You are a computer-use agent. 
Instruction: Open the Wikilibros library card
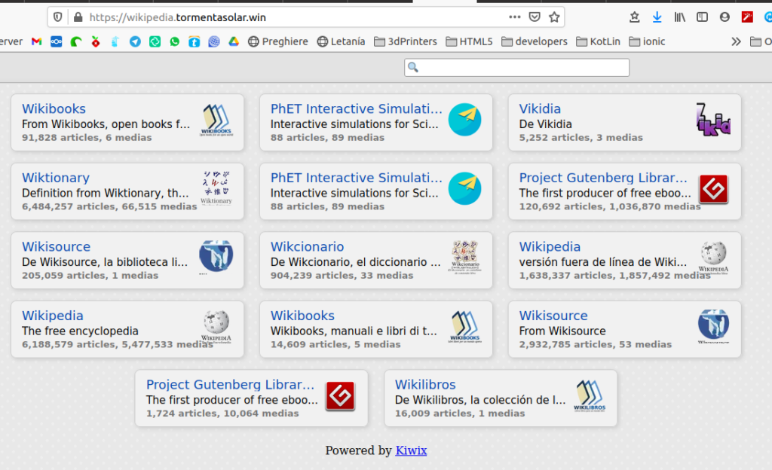(x=501, y=398)
